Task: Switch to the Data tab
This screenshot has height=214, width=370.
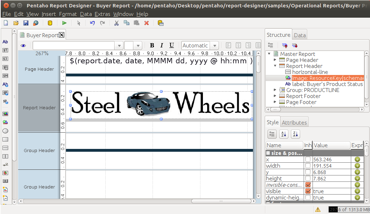Action: tap(300, 35)
